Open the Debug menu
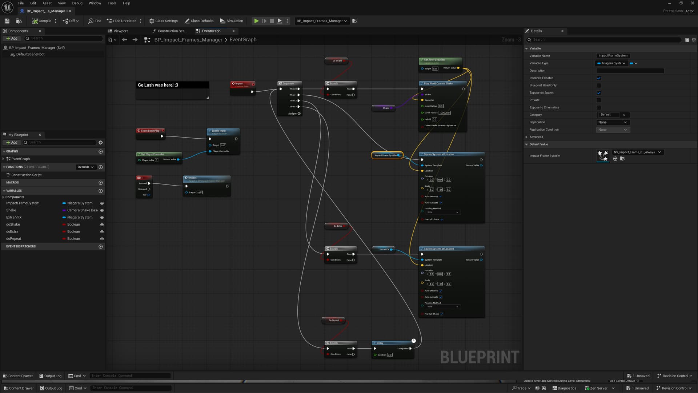 coord(77,3)
